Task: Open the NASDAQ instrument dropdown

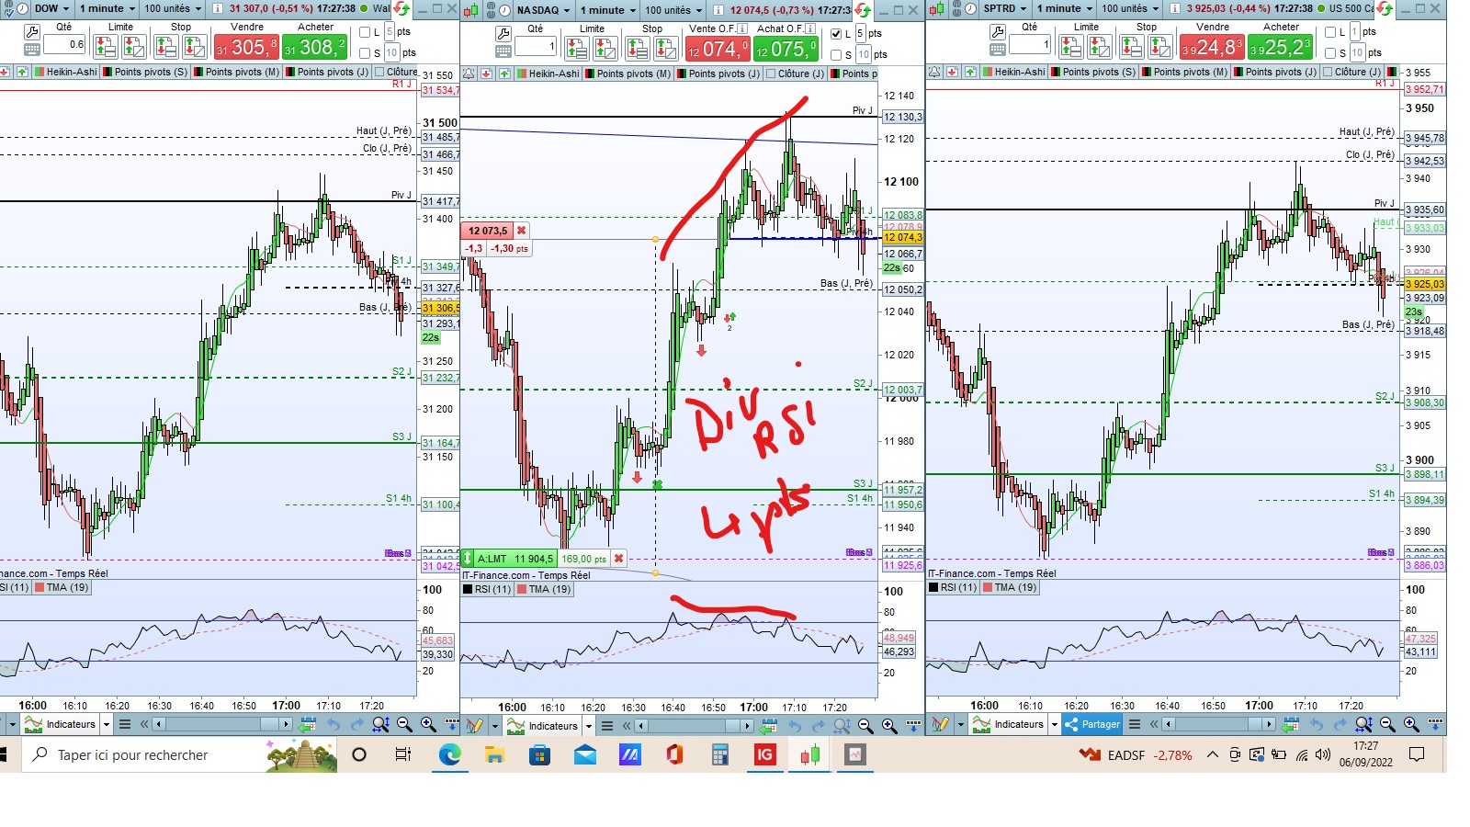Action: tap(543, 10)
